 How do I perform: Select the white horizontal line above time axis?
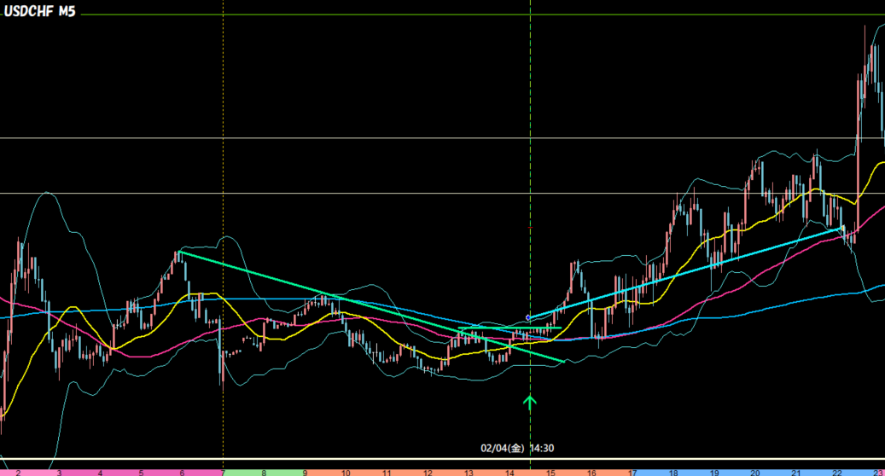pos(442,459)
